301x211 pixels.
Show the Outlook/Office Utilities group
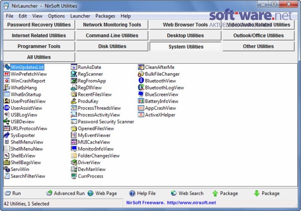[258, 35]
